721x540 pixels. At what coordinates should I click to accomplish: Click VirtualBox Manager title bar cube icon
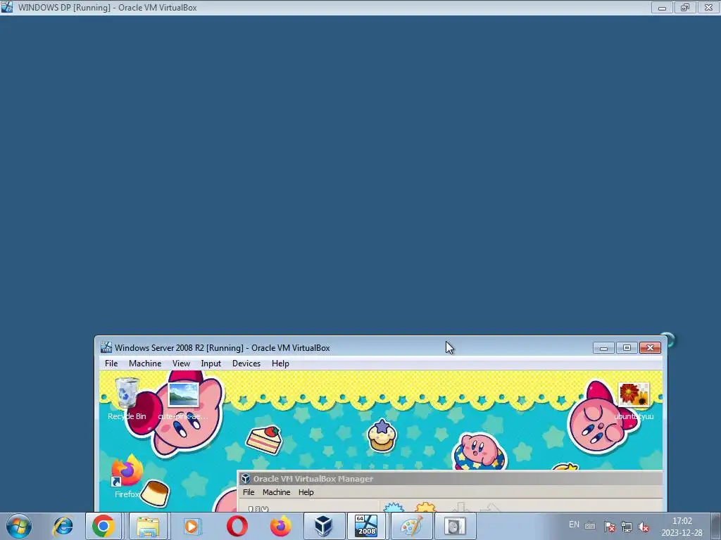coord(246,478)
